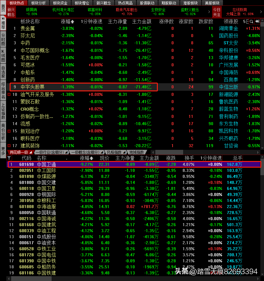Select stock row 601698 中国卫通

(x=134, y=164)
